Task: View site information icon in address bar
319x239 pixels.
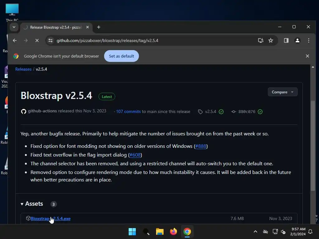Action: point(50,40)
